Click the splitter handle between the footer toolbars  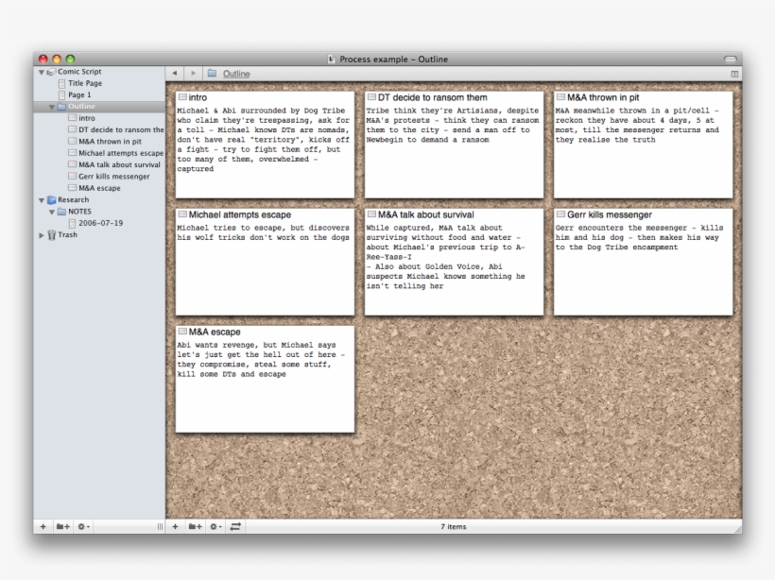159,526
